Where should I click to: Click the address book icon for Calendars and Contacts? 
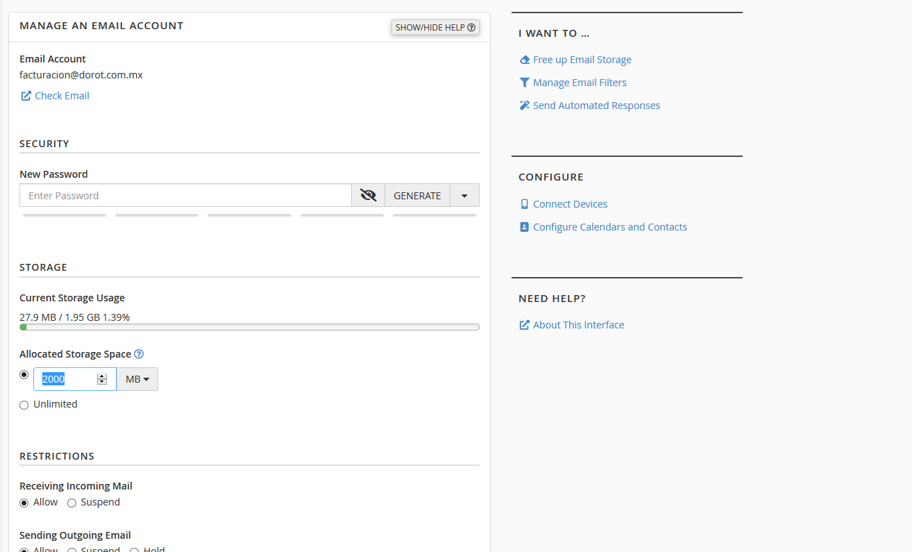point(525,227)
